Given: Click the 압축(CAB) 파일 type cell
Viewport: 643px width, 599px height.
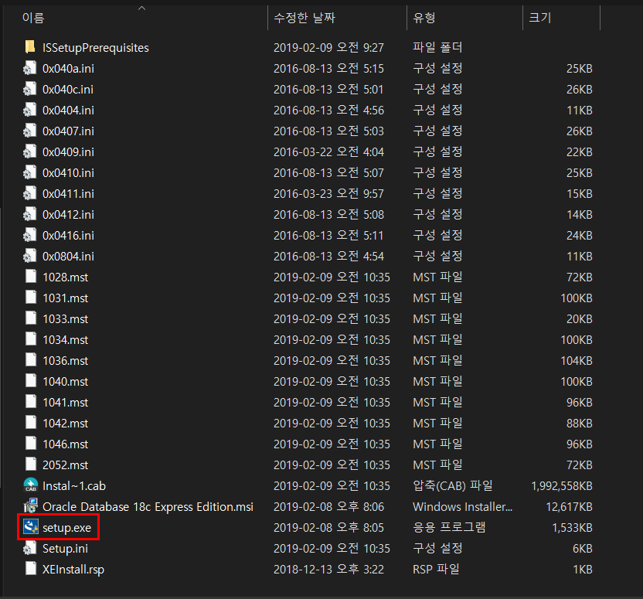Looking at the screenshot, I should (x=453, y=485).
